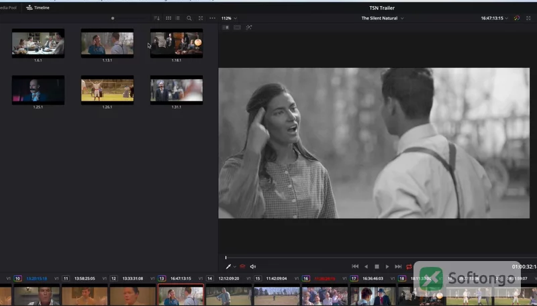Open the Timeline panel tab
537x306 pixels.
coord(38,7)
